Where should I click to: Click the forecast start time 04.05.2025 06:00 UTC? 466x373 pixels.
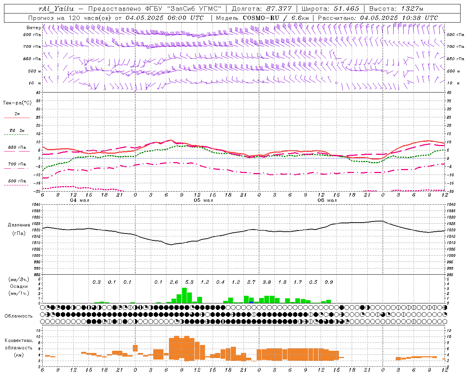pos(165,18)
